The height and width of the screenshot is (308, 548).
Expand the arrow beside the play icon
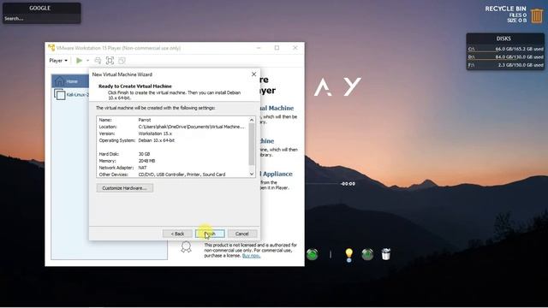[x=87, y=61]
